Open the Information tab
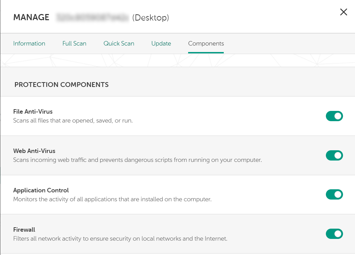Image resolution: width=355 pixels, height=255 pixels. click(x=29, y=43)
